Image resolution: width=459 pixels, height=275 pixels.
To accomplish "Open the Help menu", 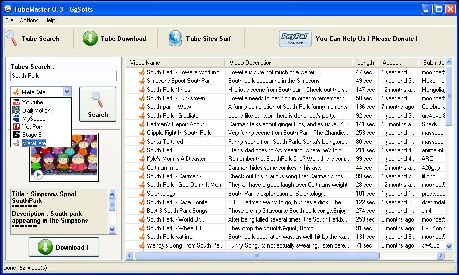I will click(x=50, y=20).
